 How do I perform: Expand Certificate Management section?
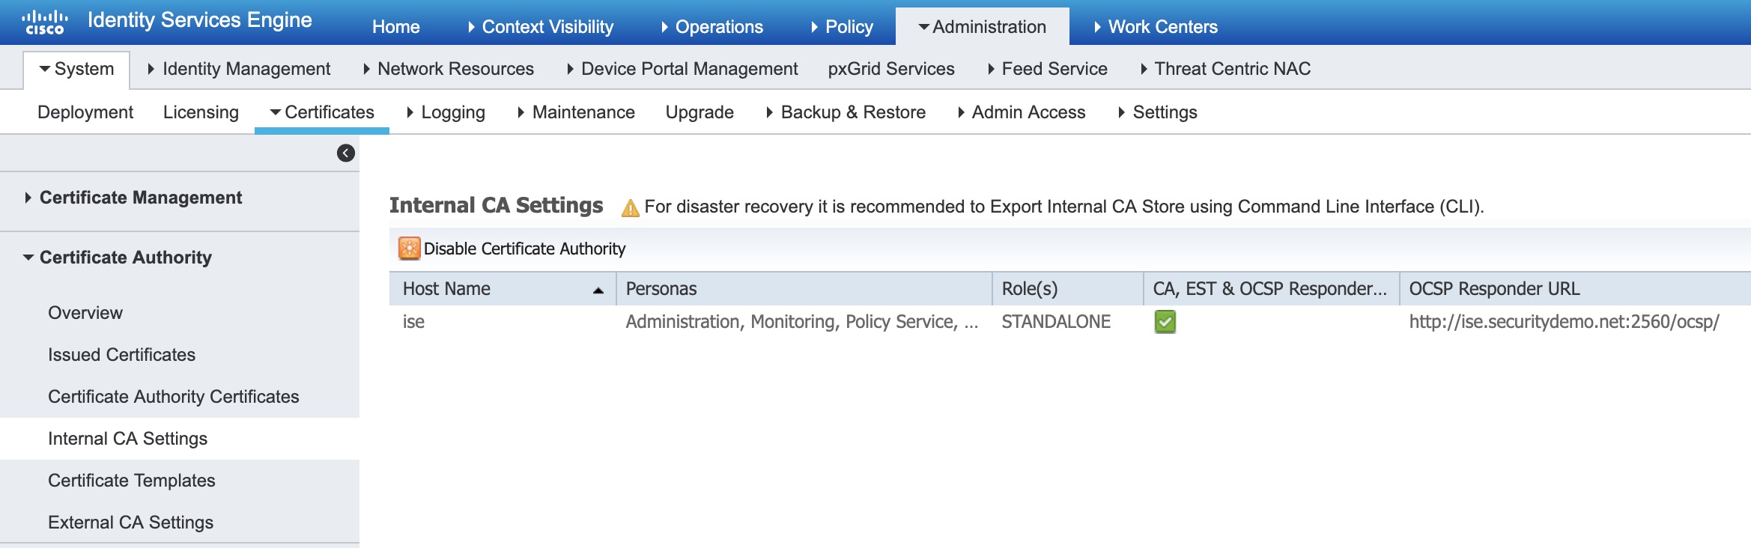point(133,198)
